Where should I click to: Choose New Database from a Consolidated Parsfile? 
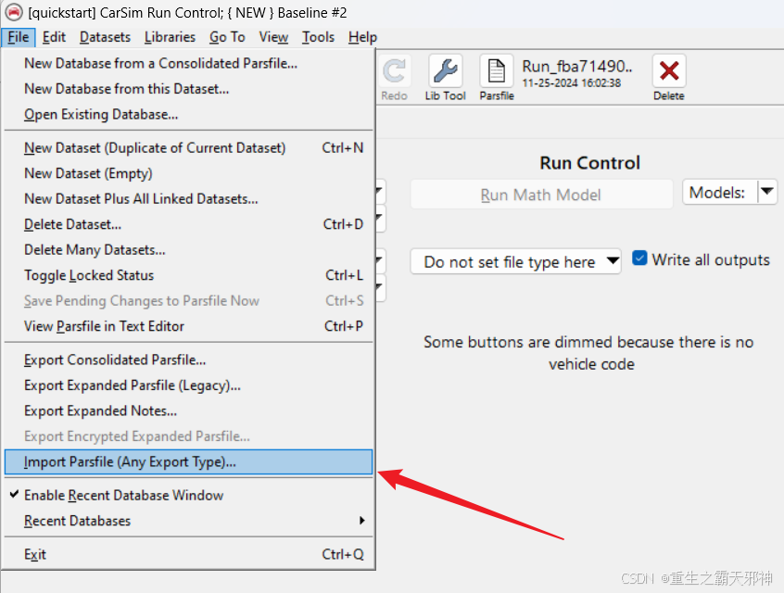point(189,63)
